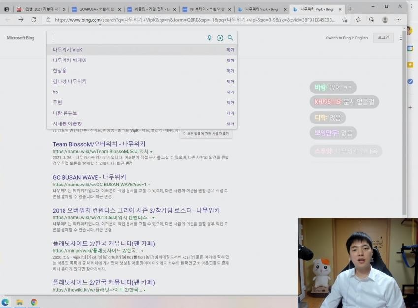Image resolution: width=418 pixels, height=308 pixels.
Task: Open File Explorer from the taskbar
Action: click(x=20, y=302)
